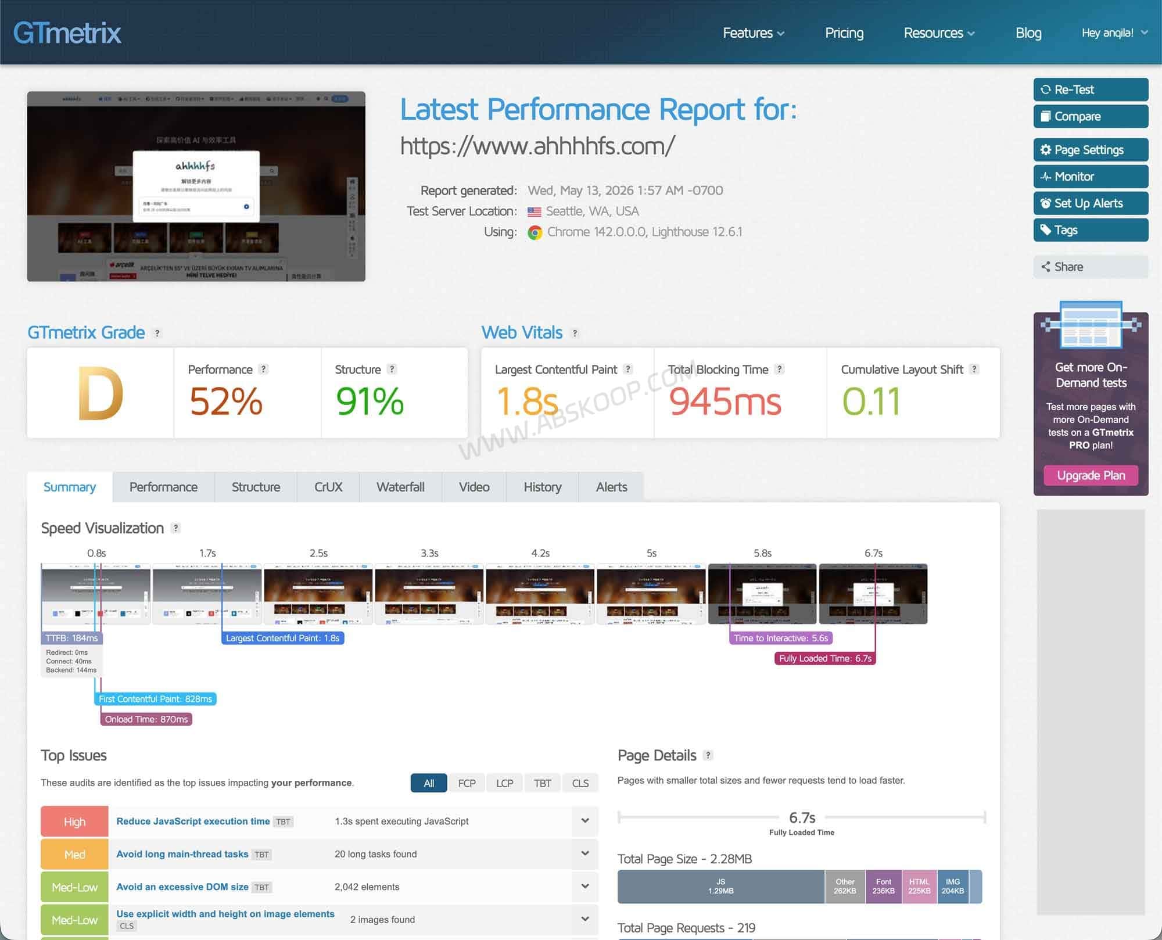Viewport: 1162px width, 940px height.
Task: Open the GTmetrix Grade help question mark
Action: [x=157, y=333]
